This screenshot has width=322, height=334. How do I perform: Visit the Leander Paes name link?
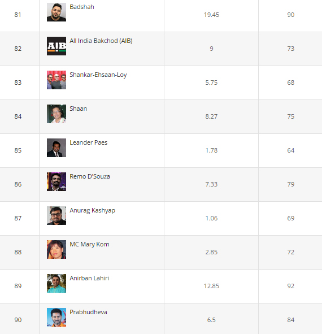pos(88,142)
